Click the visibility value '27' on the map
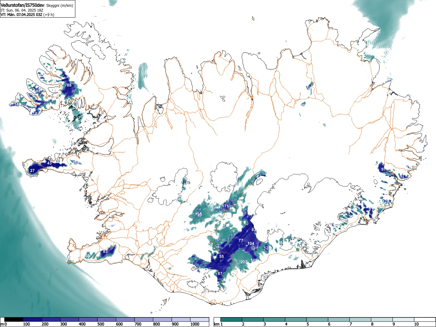 tap(32, 171)
